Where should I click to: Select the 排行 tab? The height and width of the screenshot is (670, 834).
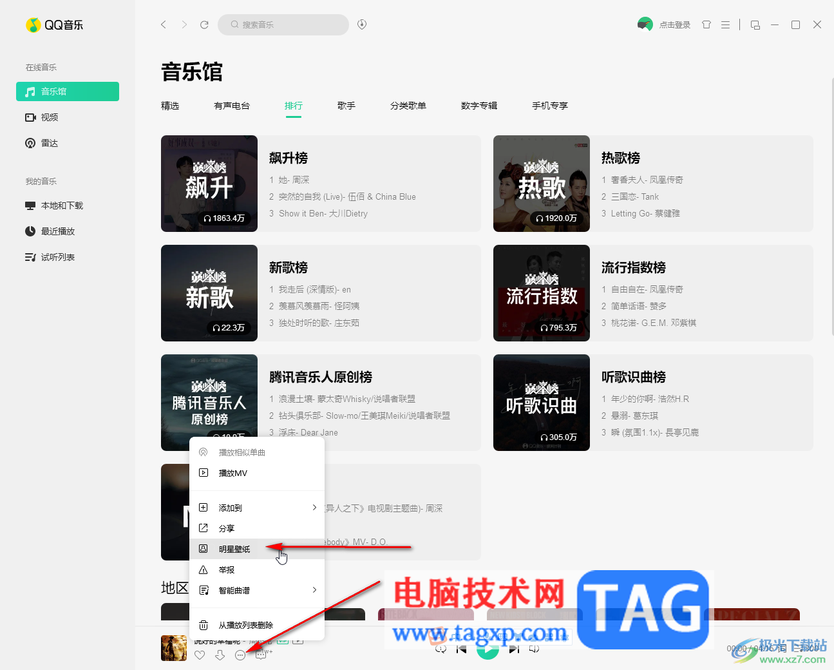pyautogui.click(x=294, y=106)
